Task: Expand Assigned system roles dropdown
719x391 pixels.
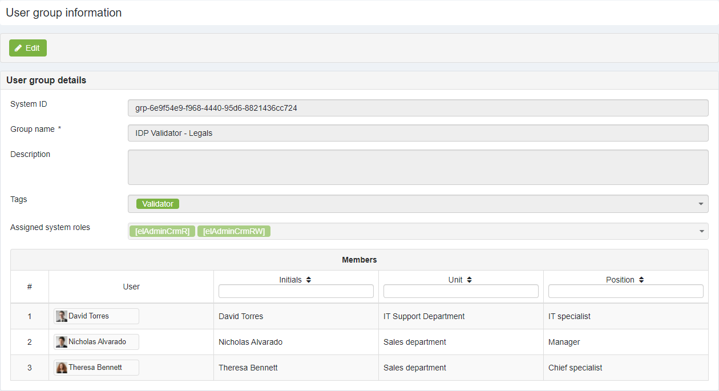Action: (701, 231)
